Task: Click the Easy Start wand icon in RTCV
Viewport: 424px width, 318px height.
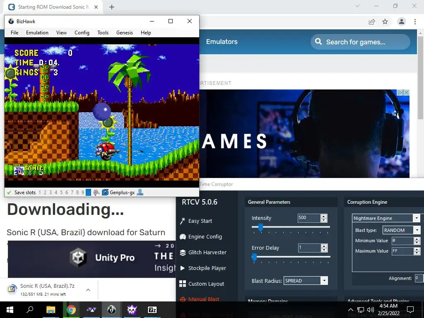Action: point(183,221)
